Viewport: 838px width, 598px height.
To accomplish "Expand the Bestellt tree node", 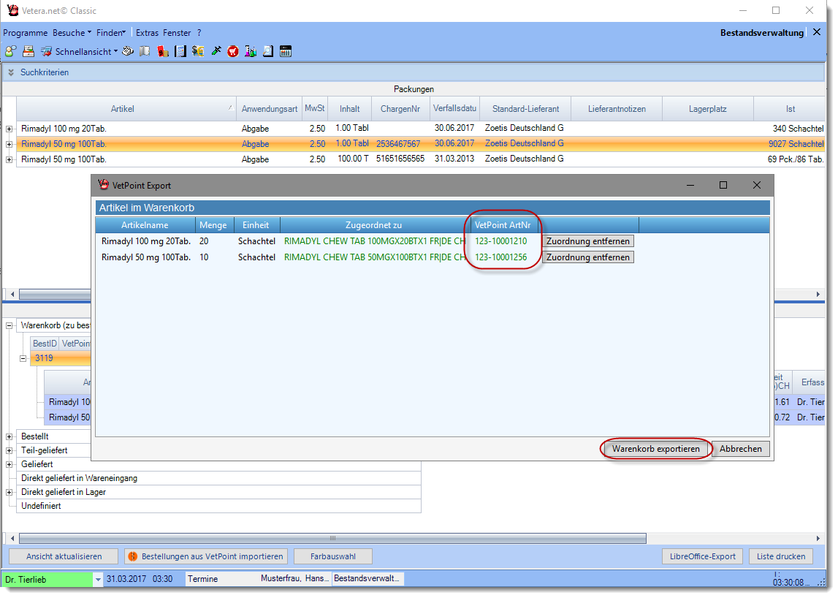I will 9,436.
